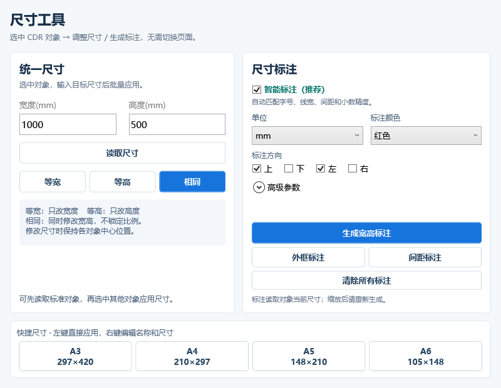501x388 pixels.
Task: Open the 标注颜色 红色 dropdown
Action: [426, 136]
